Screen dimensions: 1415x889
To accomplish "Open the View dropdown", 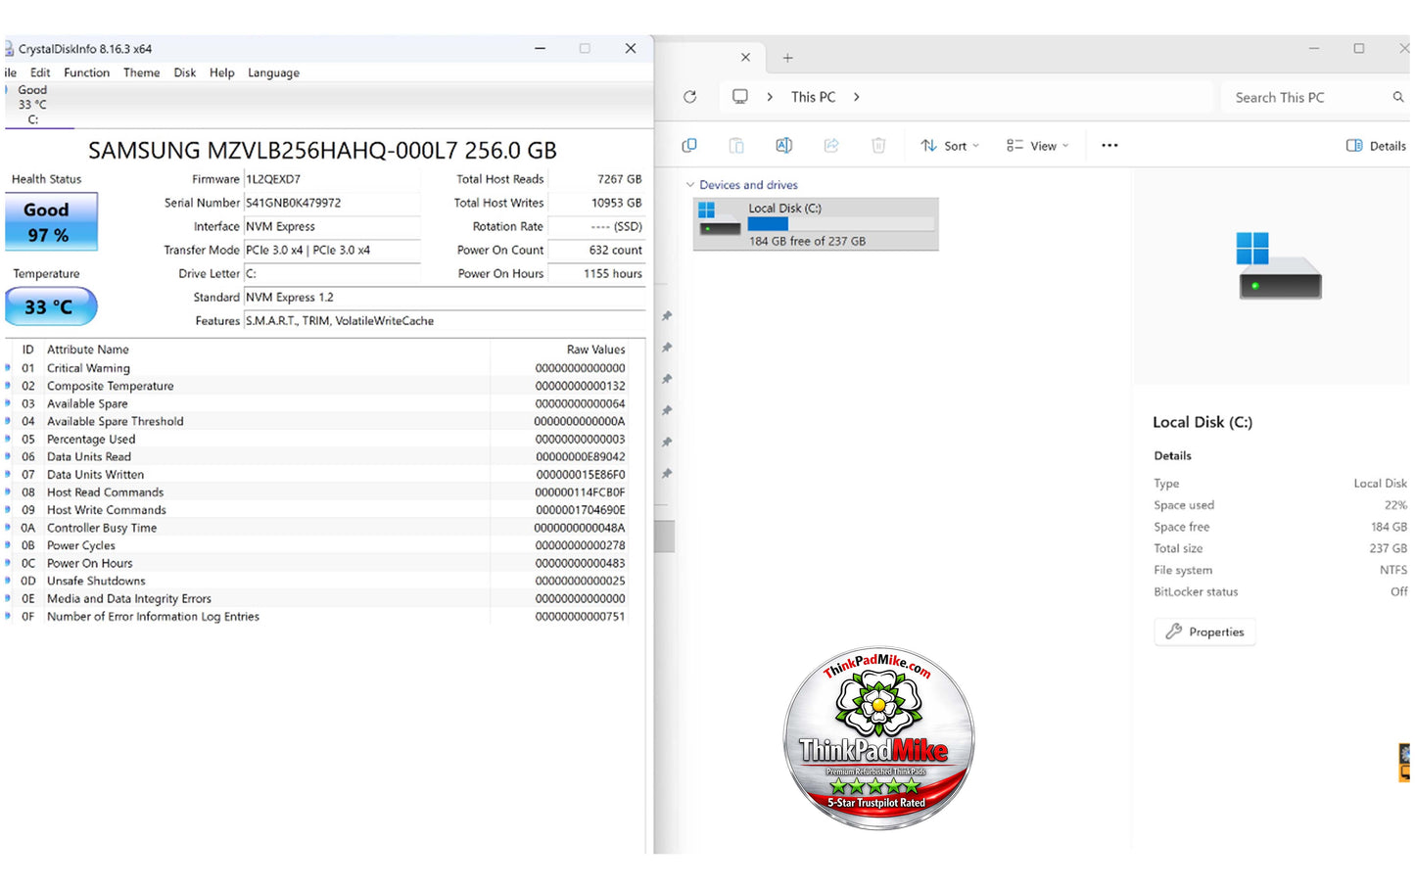I will coord(1038,146).
